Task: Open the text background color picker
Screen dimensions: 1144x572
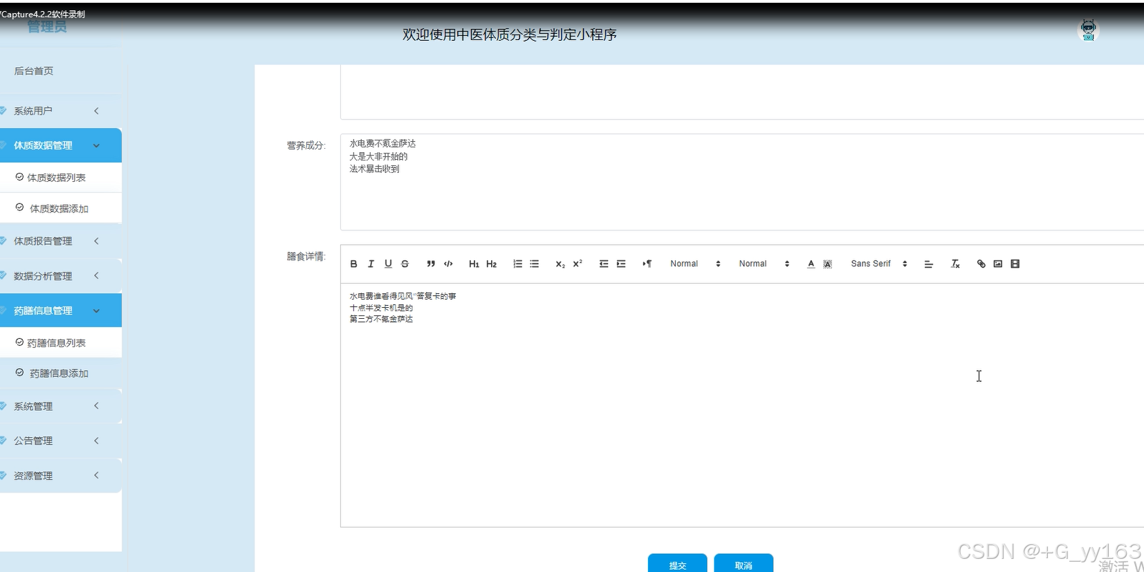Action: click(x=828, y=264)
